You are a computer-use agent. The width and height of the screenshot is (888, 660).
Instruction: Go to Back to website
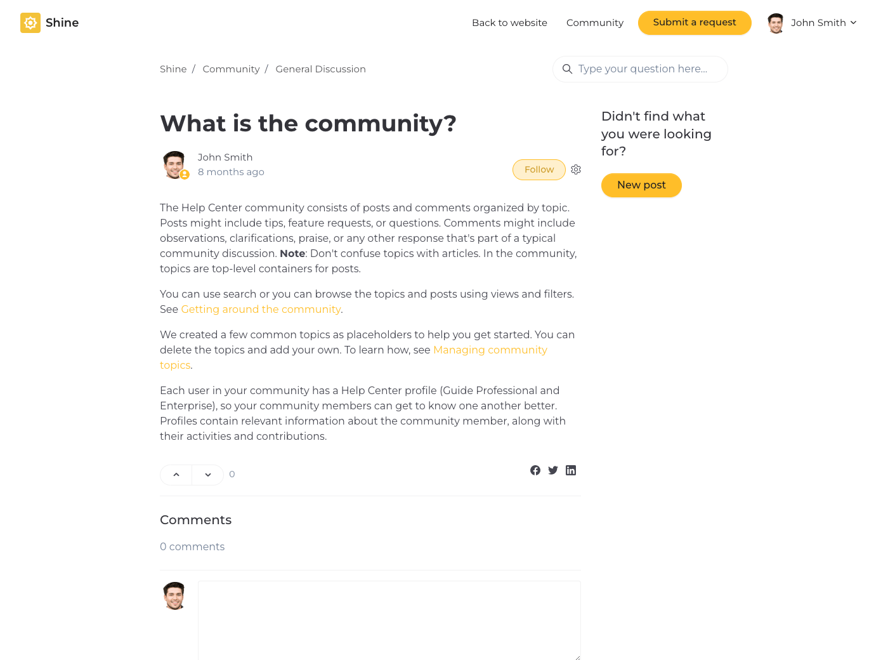(509, 23)
